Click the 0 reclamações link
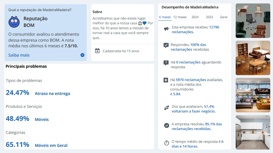273x153 pixels. tap(188, 62)
